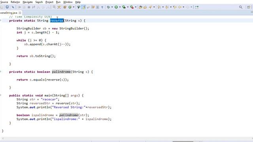This screenshot has width=253, height=142.
Task: Click the blue terminal square icon
Action: click(7, 7)
